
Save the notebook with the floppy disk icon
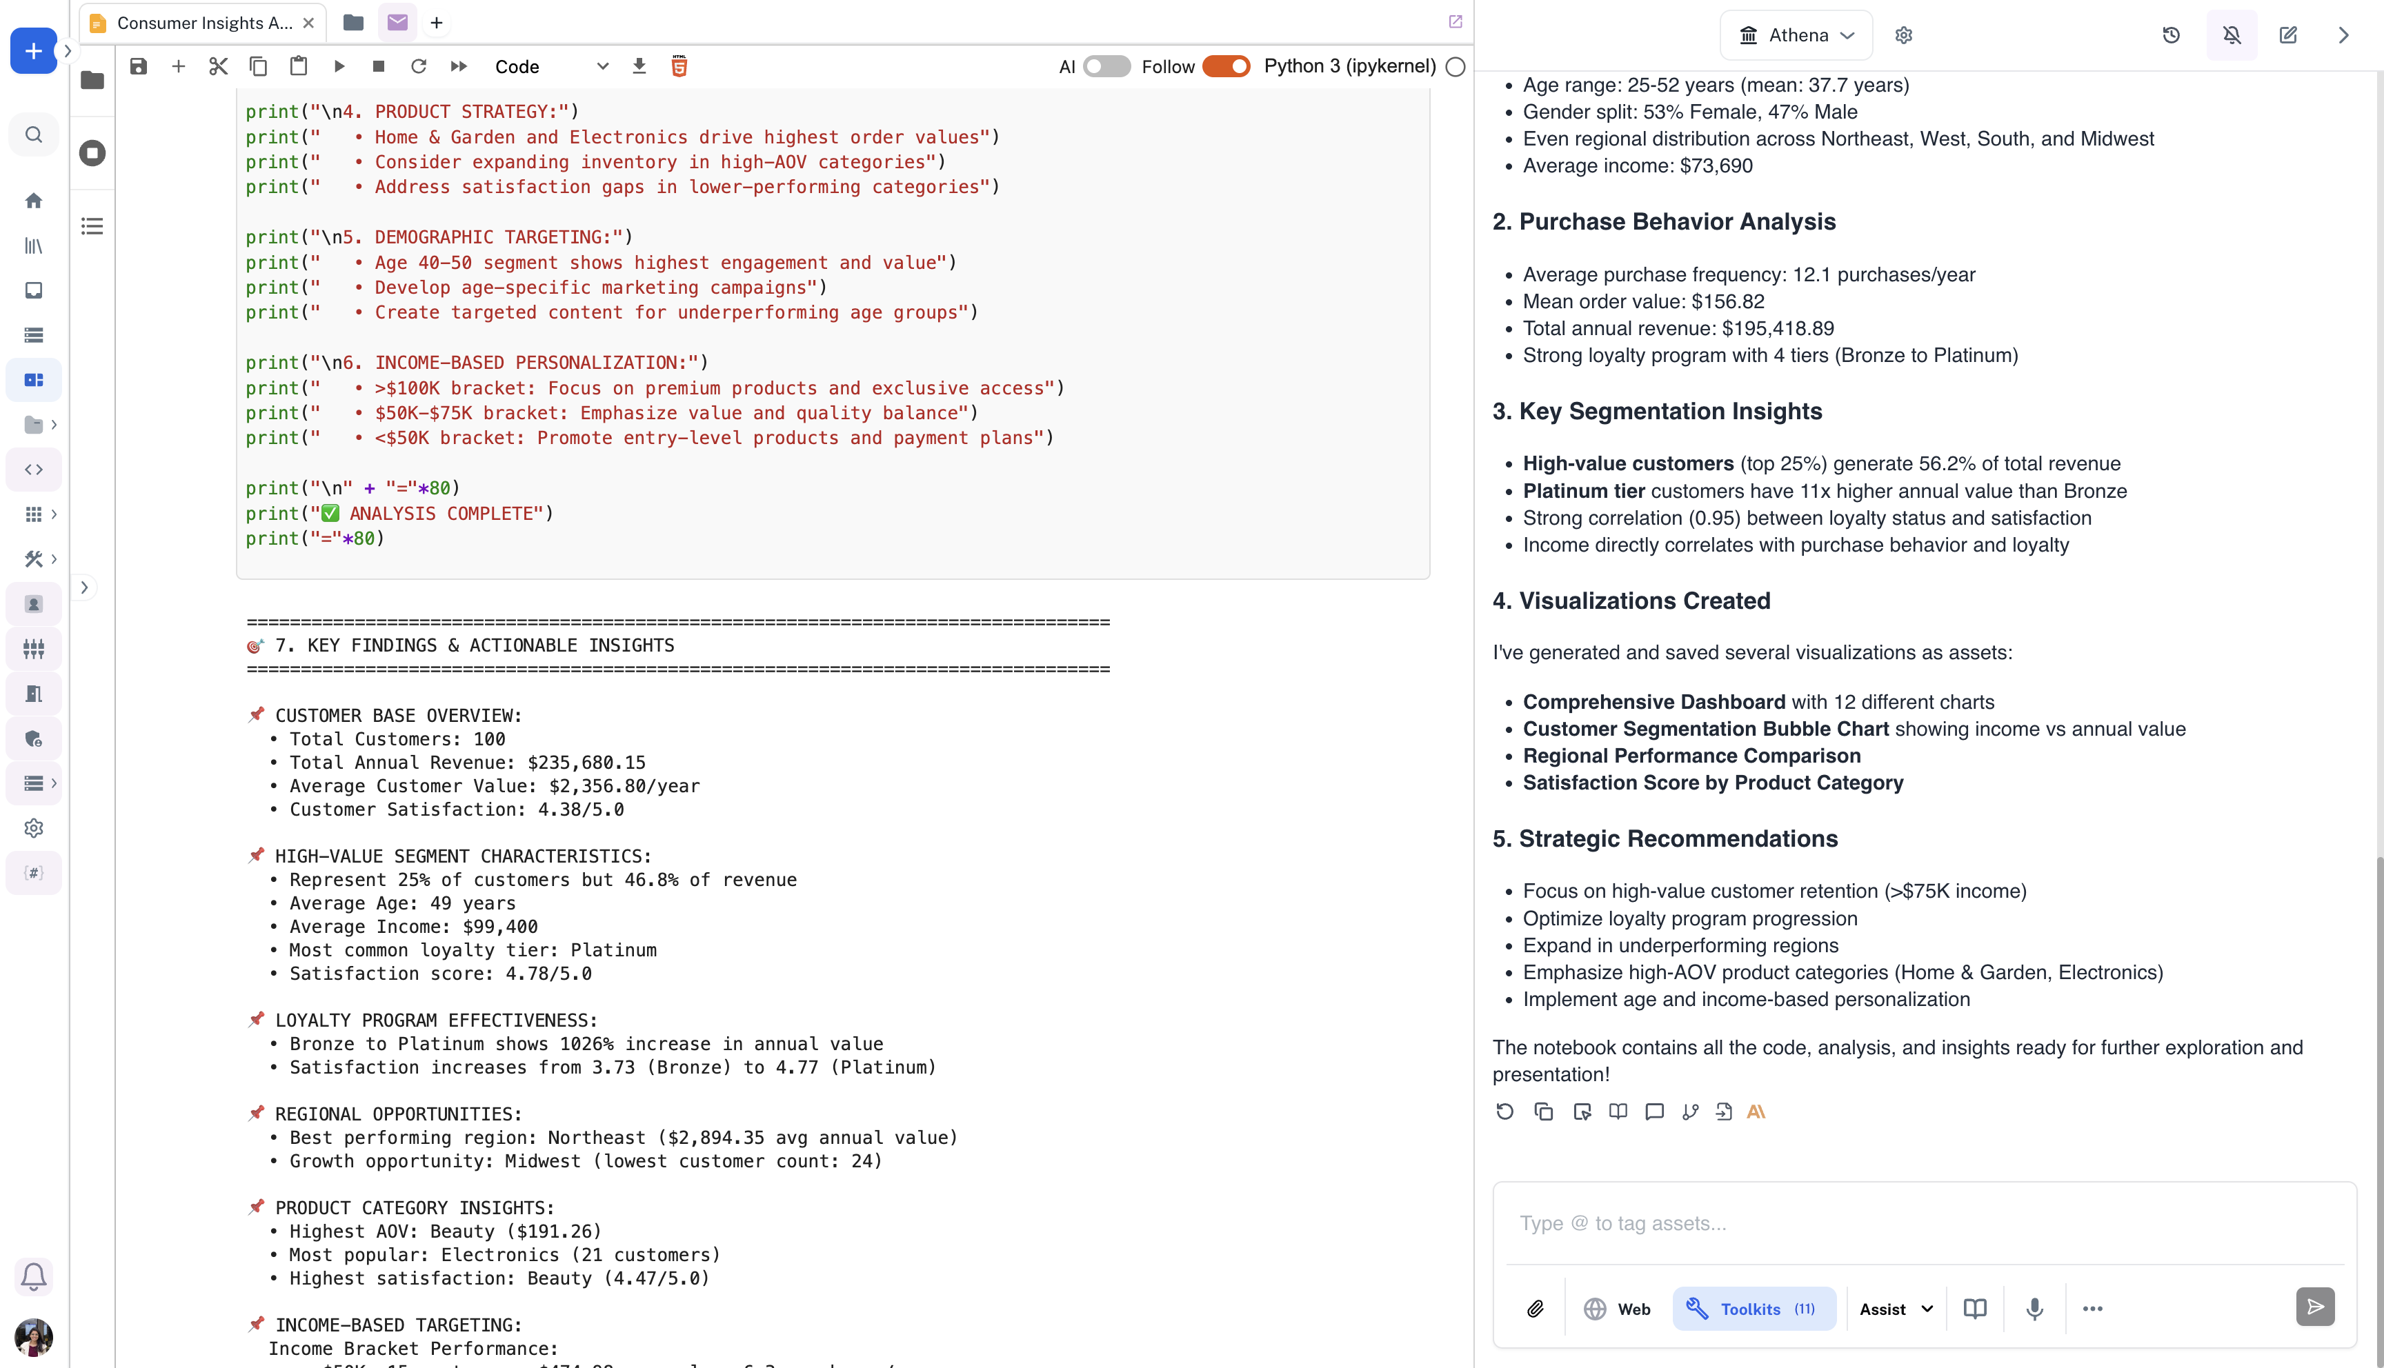138,67
